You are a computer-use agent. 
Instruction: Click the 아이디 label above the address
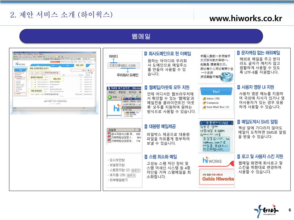pos(113,56)
